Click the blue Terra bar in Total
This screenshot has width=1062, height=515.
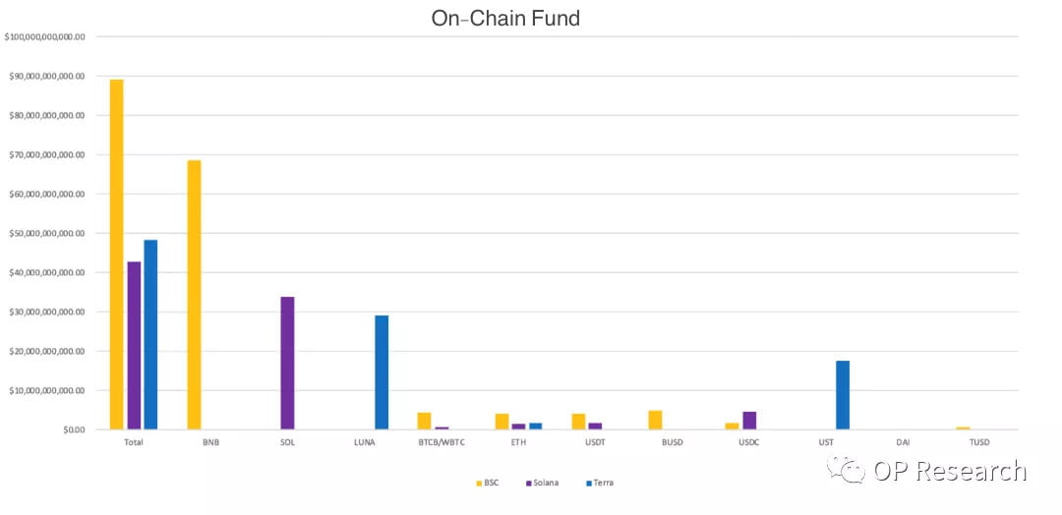pyautogui.click(x=150, y=334)
